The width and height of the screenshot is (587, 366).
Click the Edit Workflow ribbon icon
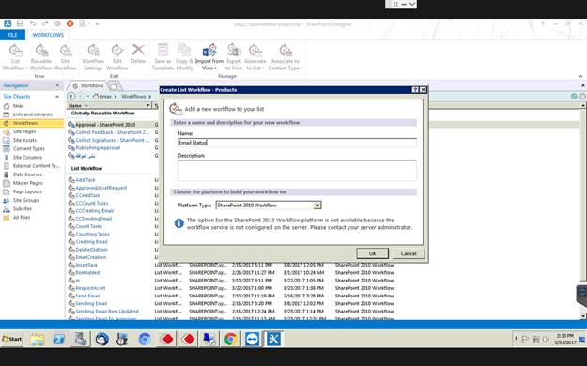[116, 57]
